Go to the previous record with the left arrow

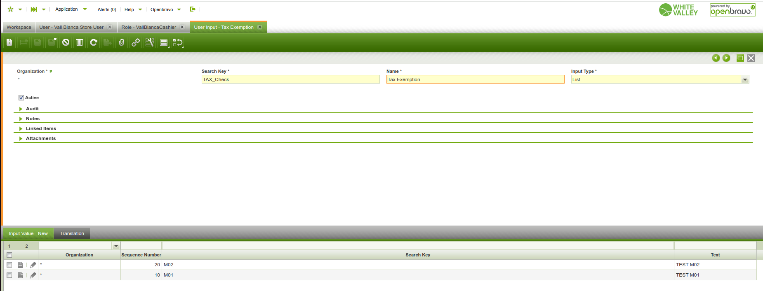point(716,58)
